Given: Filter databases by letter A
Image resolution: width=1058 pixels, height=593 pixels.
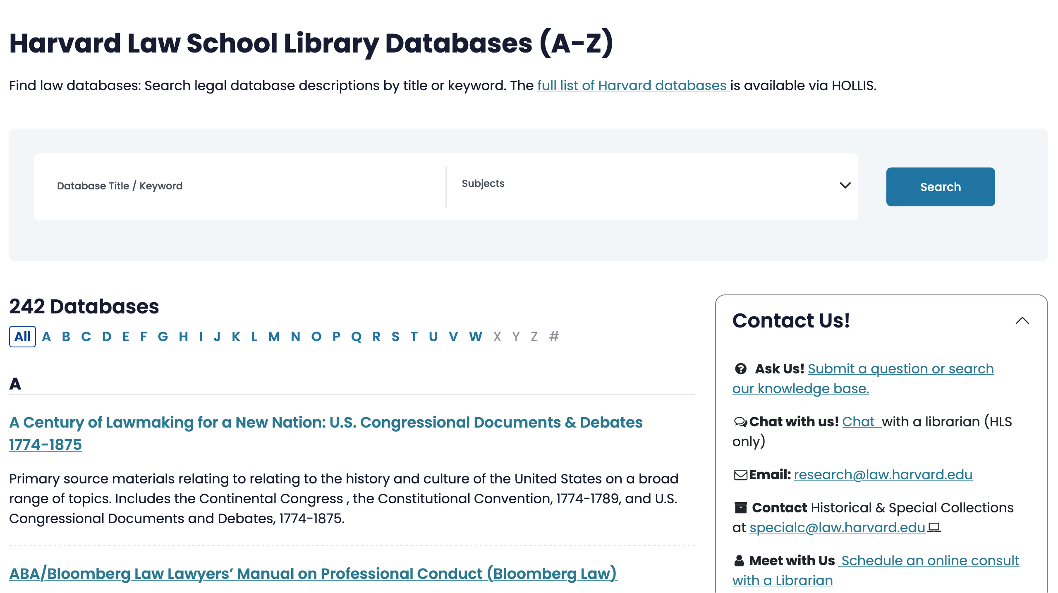Looking at the screenshot, I should pyautogui.click(x=46, y=336).
